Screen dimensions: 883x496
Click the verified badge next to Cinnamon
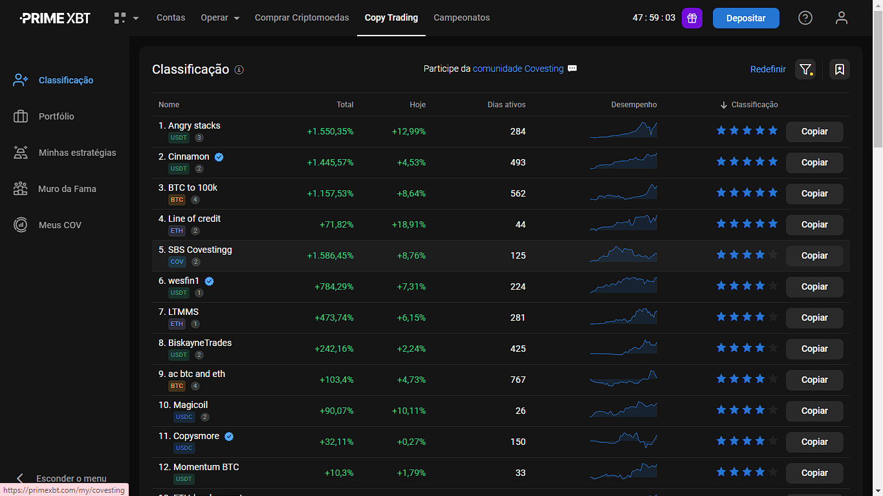click(219, 156)
